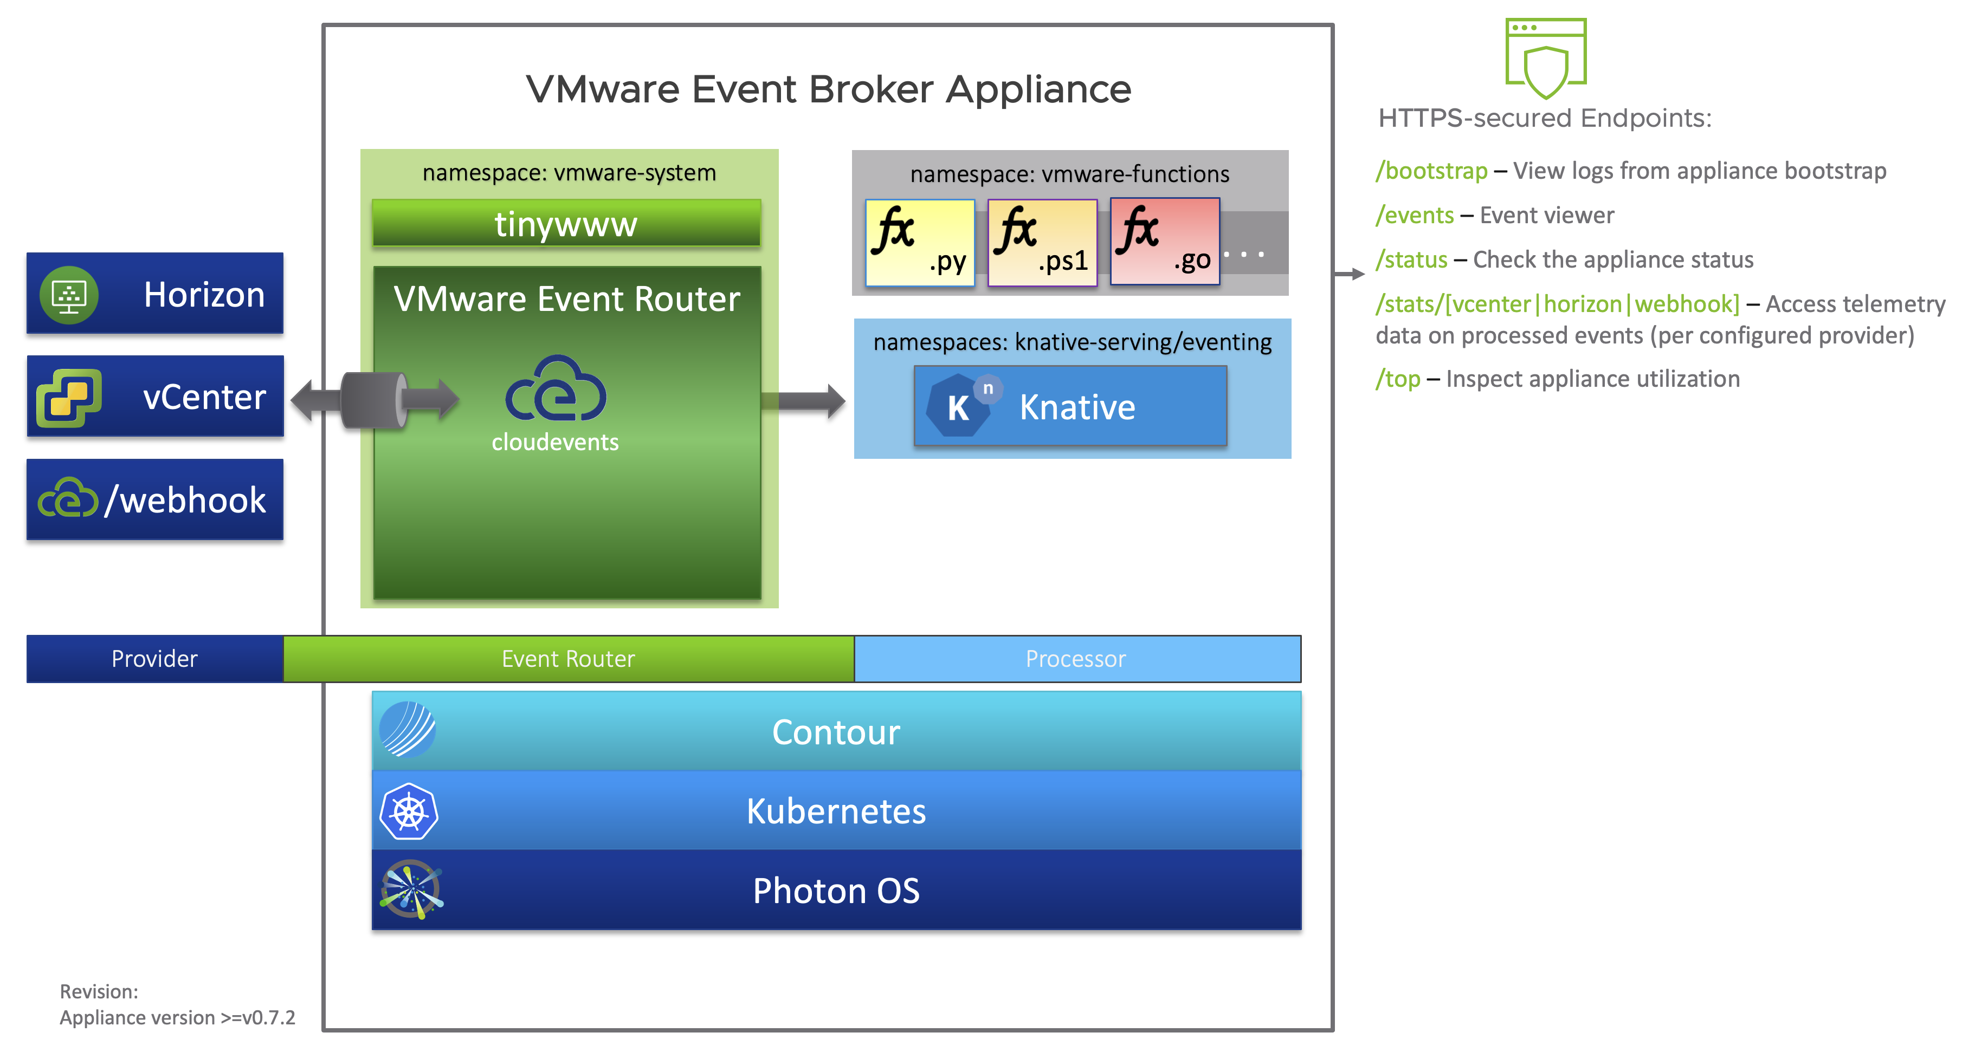The image size is (1962, 1052).
Task: Select the .go function box
Action: pos(1165,241)
